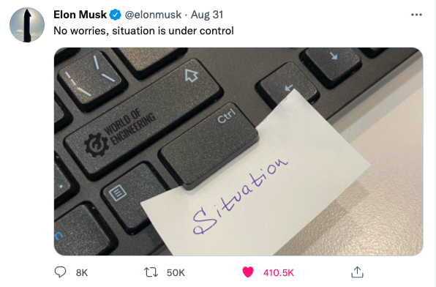Screen dimensions: 436x287
Task: Click the blue verified badge
Action: click(115, 15)
